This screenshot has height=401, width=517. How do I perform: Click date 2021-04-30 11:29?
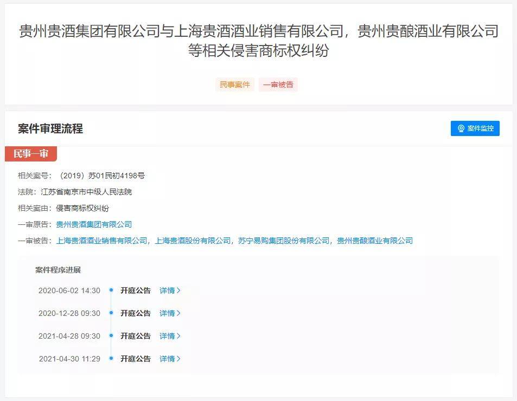69,359
